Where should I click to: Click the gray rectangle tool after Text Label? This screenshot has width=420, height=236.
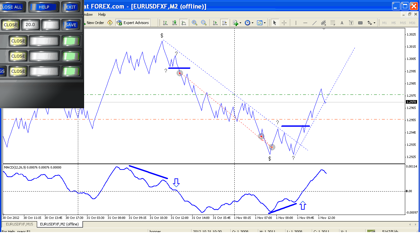pyautogui.click(x=360, y=23)
